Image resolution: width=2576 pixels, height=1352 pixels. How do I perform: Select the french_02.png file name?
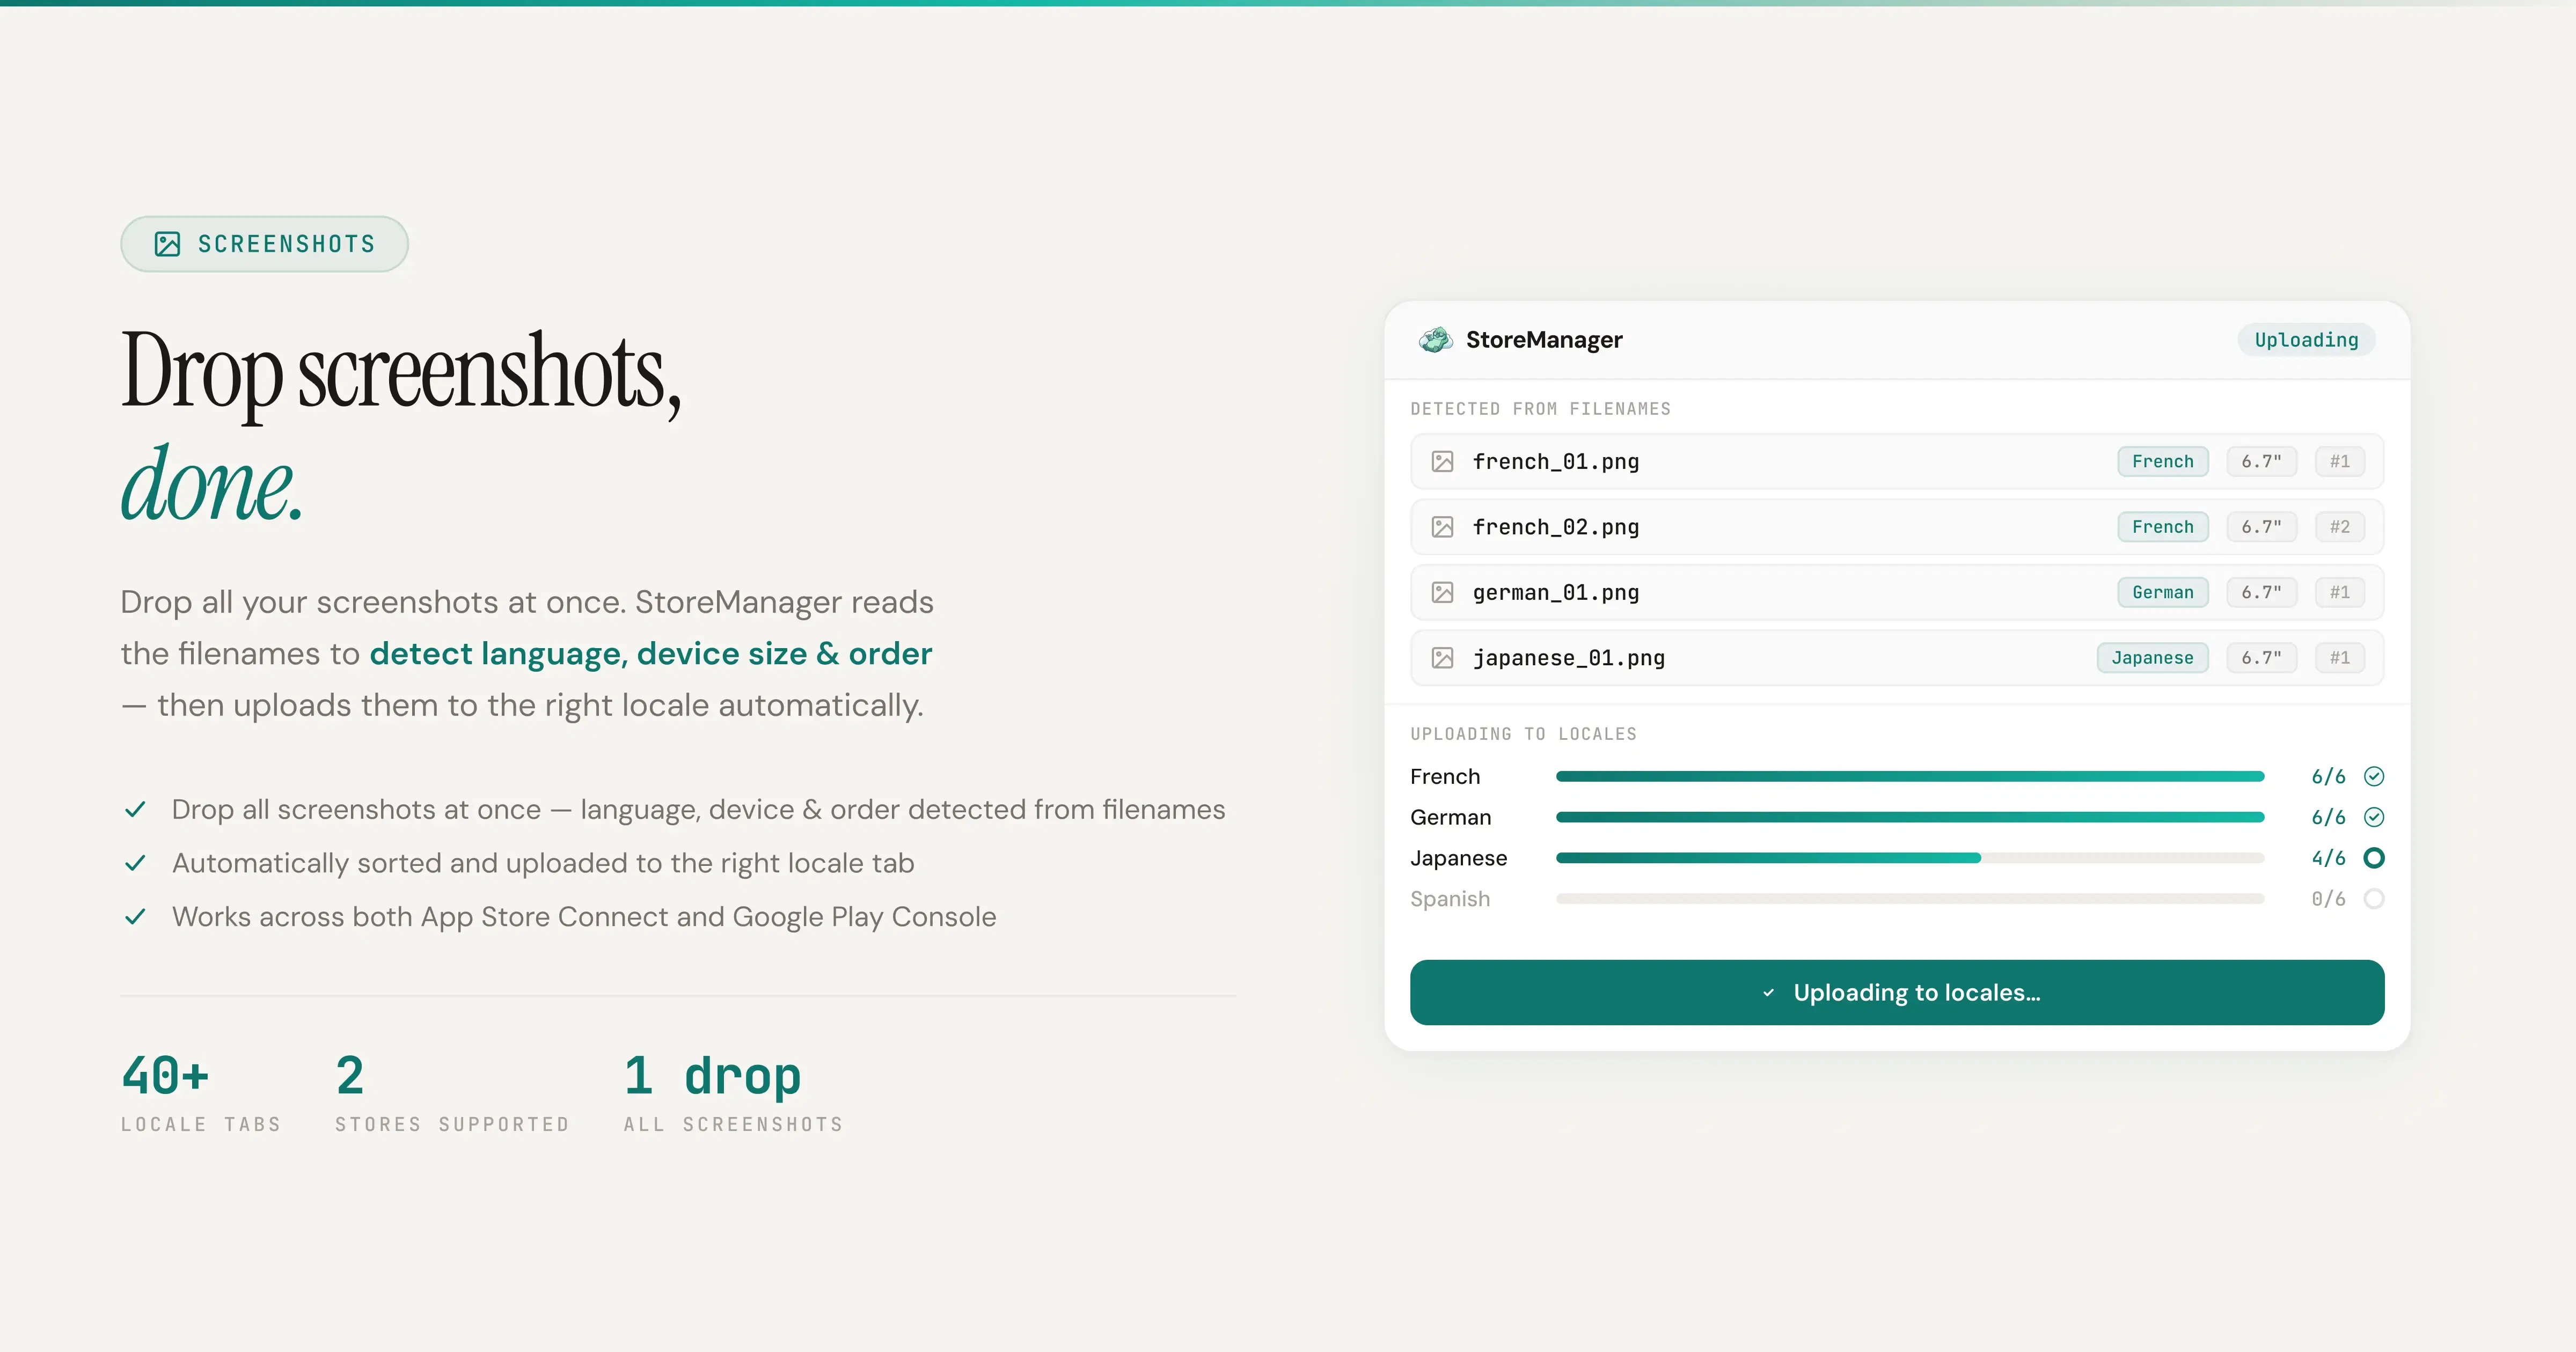[x=1556, y=527]
